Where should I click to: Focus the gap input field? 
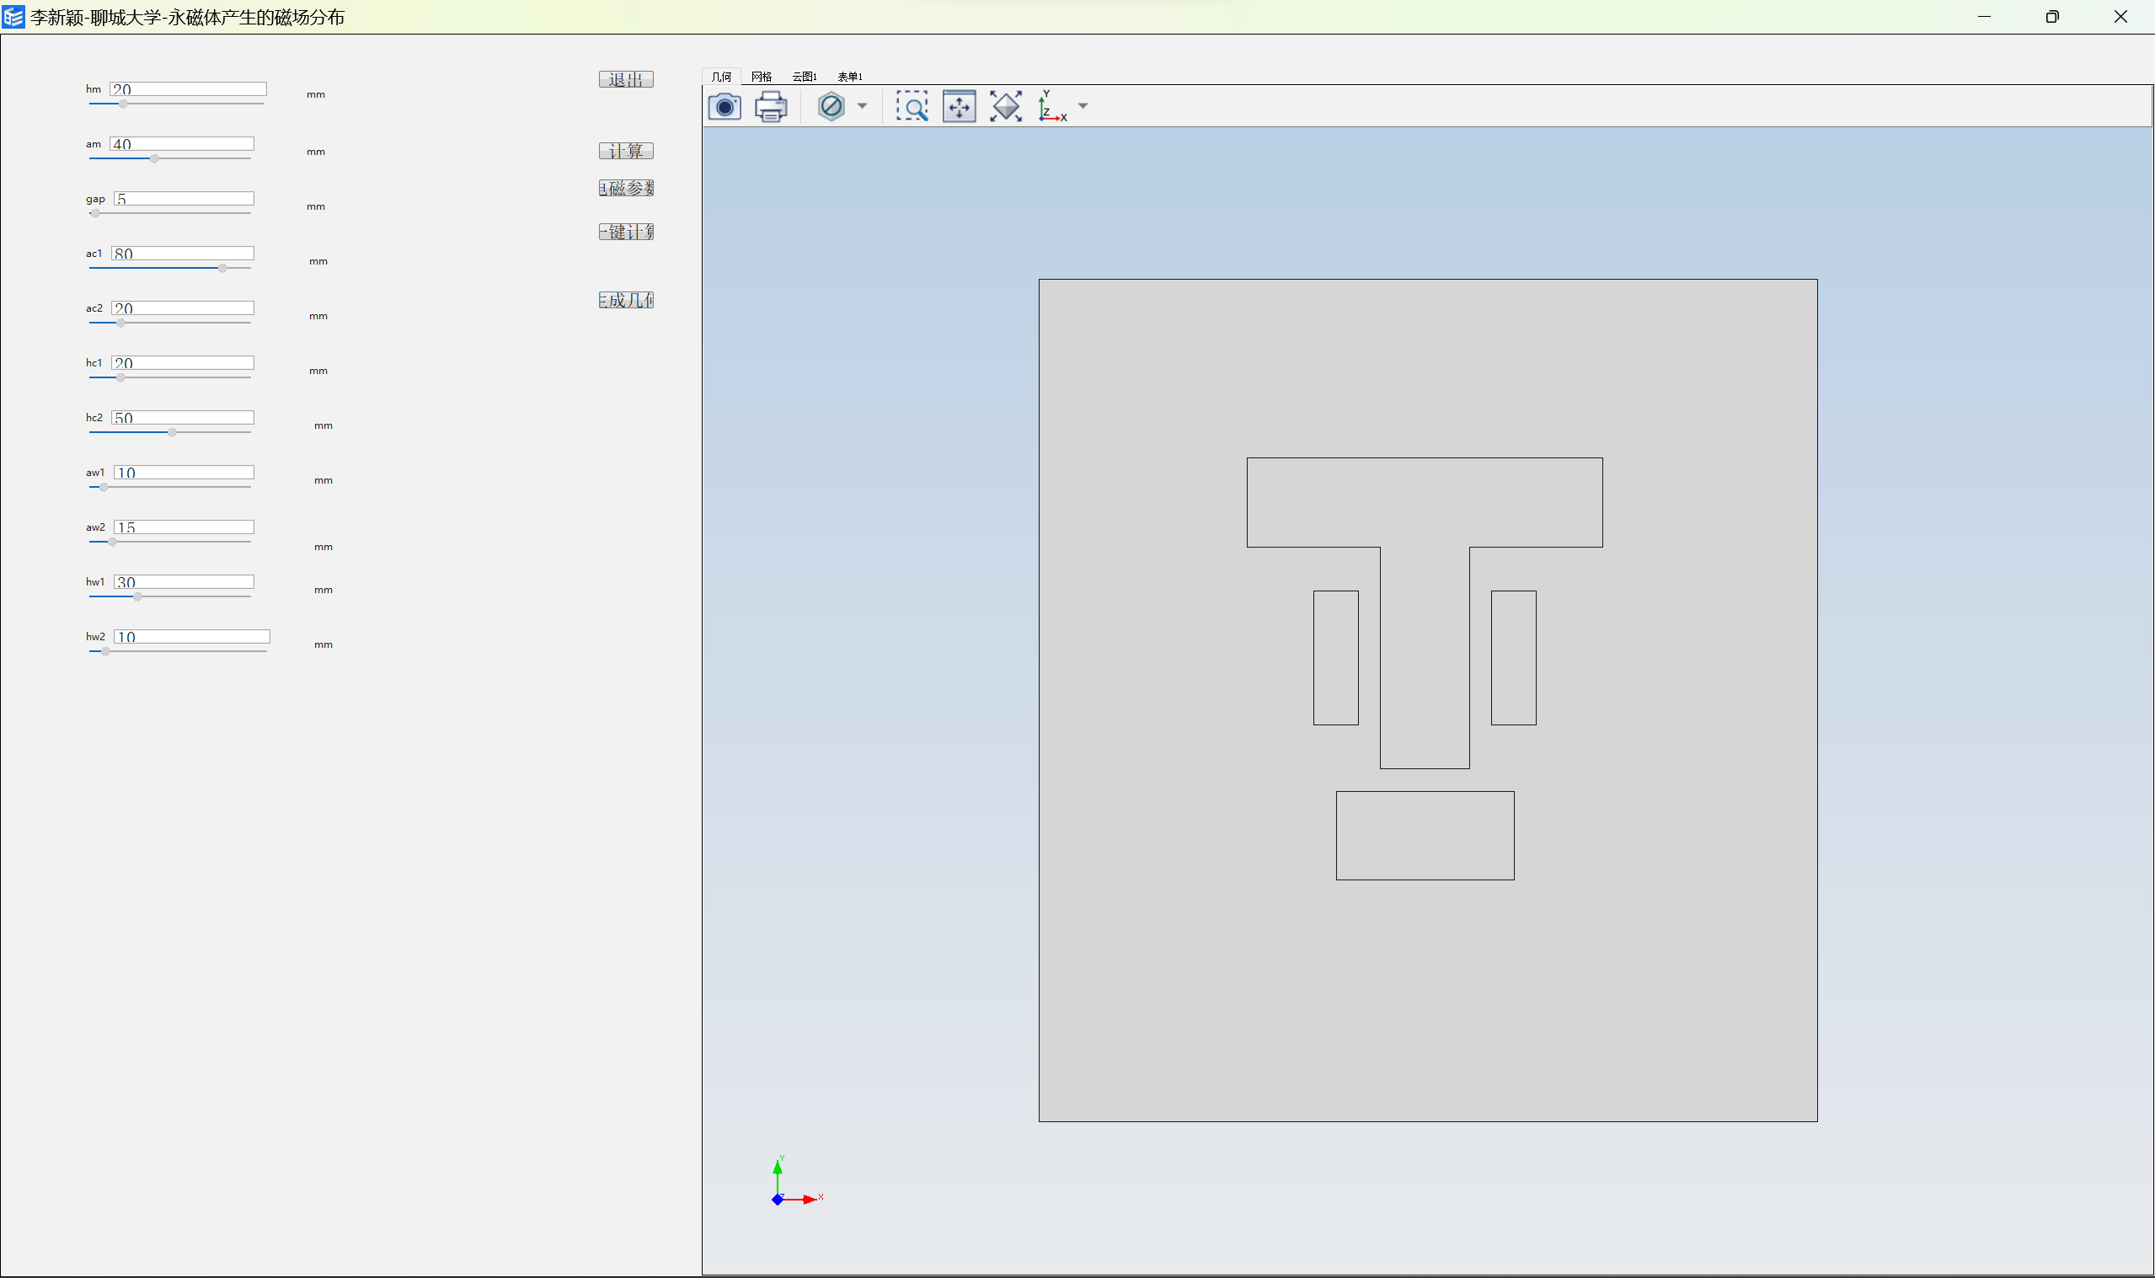coord(184,199)
